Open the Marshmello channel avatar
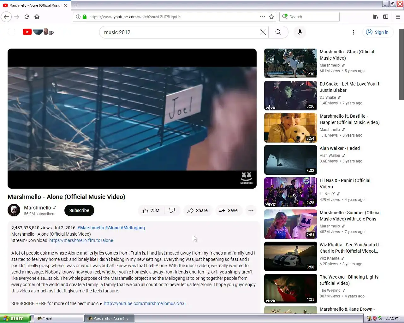The image size is (404, 323). 14,210
